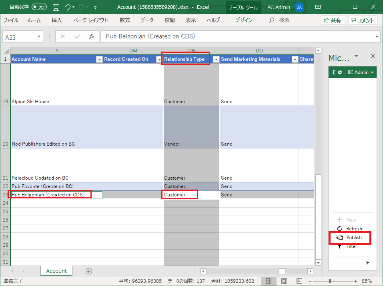383x286 pixels.
Task: Open the データ tab
Action: [147, 20]
